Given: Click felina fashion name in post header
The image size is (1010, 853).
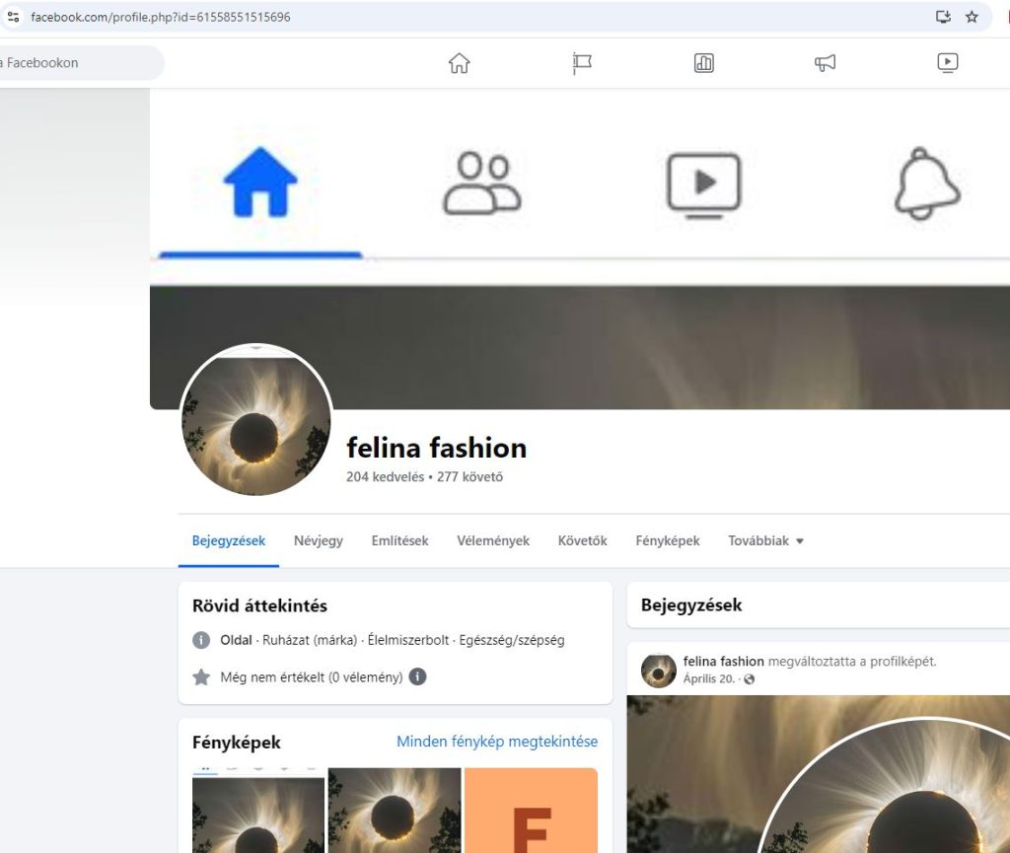Looking at the screenshot, I should (723, 661).
